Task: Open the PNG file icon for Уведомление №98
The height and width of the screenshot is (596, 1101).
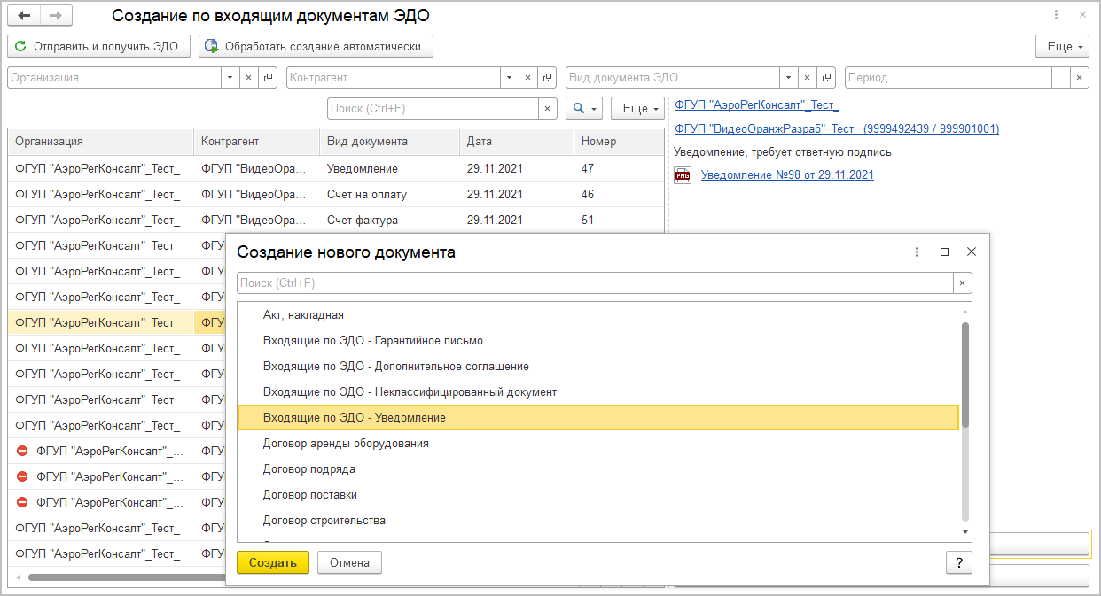Action: click(683, 175)
